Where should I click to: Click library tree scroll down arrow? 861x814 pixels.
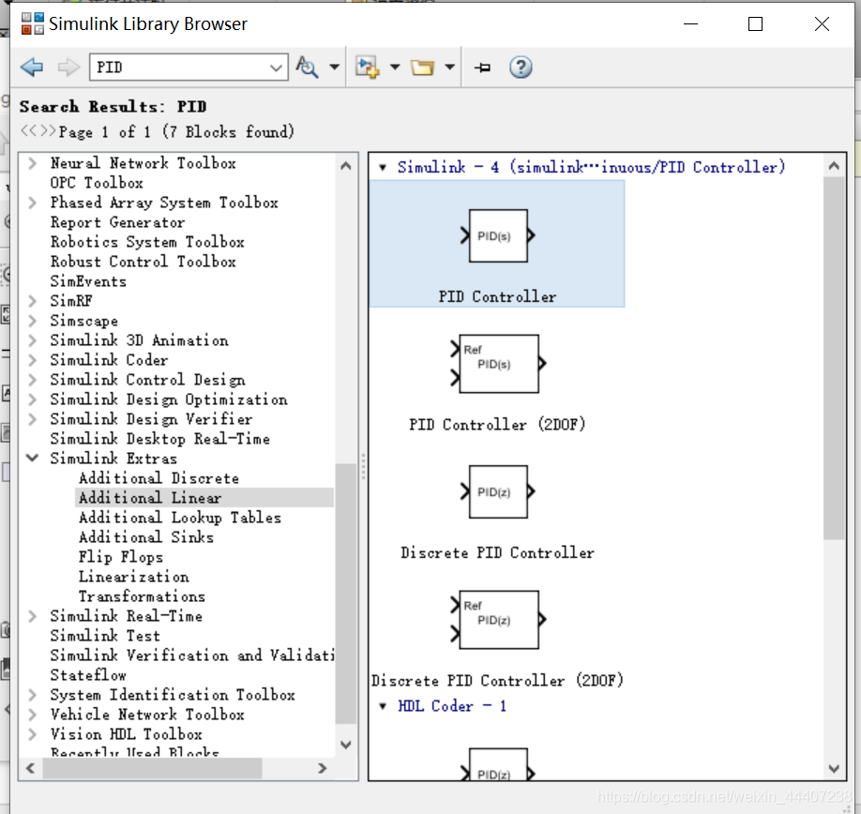pos(346,745)
